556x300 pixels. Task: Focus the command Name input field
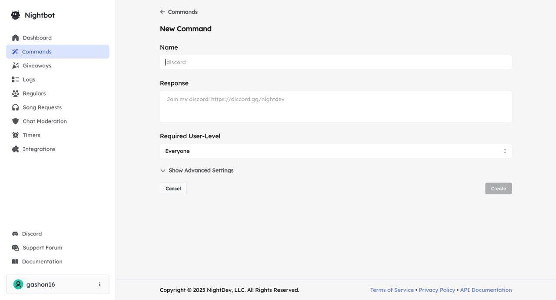(x=335, y=62)
